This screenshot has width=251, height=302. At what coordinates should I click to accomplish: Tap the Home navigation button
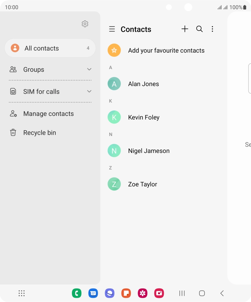[x=202, y=293]
